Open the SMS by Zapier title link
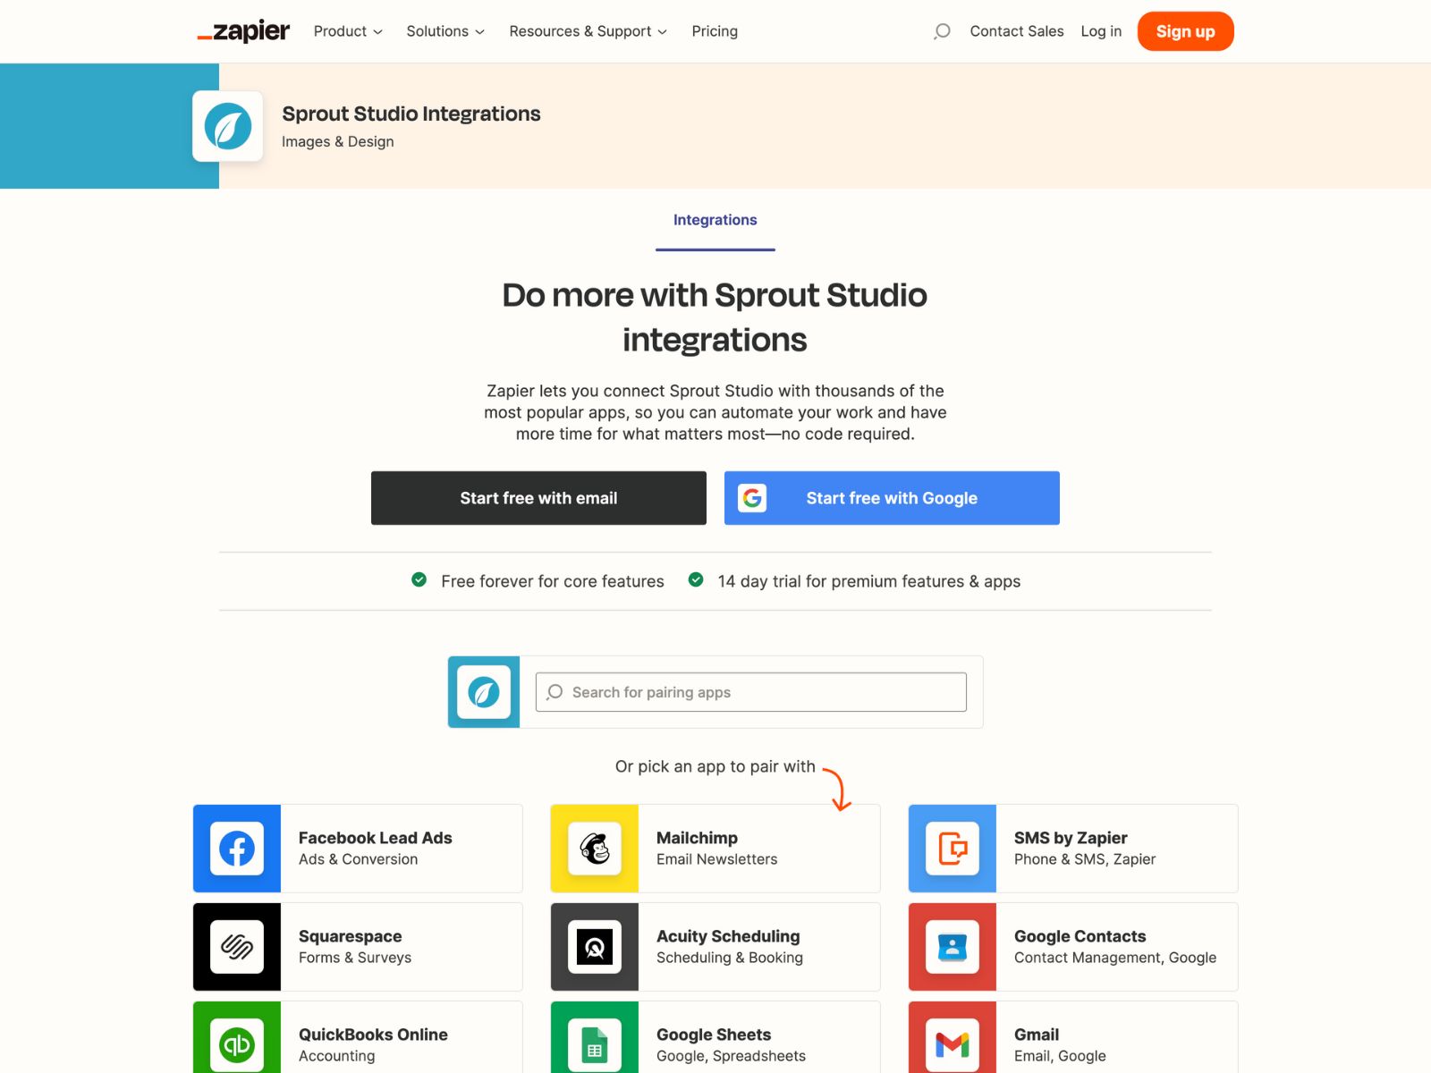The width and height of the screenshot is (1431, 1073). (1071, 838)
